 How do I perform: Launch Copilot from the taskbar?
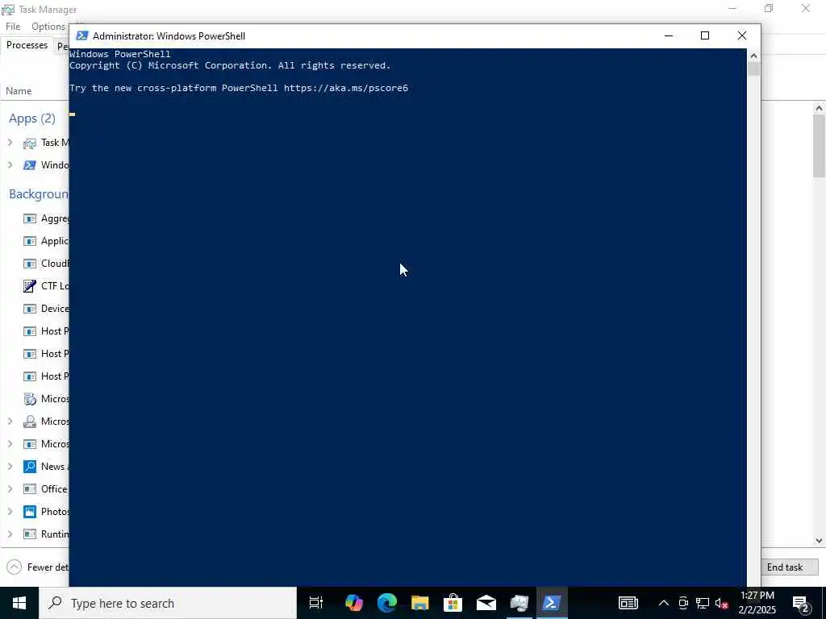pyautogui.click(x=354, y=603)
